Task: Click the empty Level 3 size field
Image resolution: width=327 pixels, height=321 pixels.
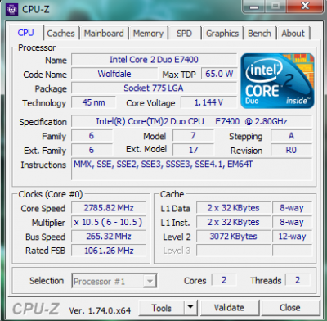Action: (x=234, y=251)
